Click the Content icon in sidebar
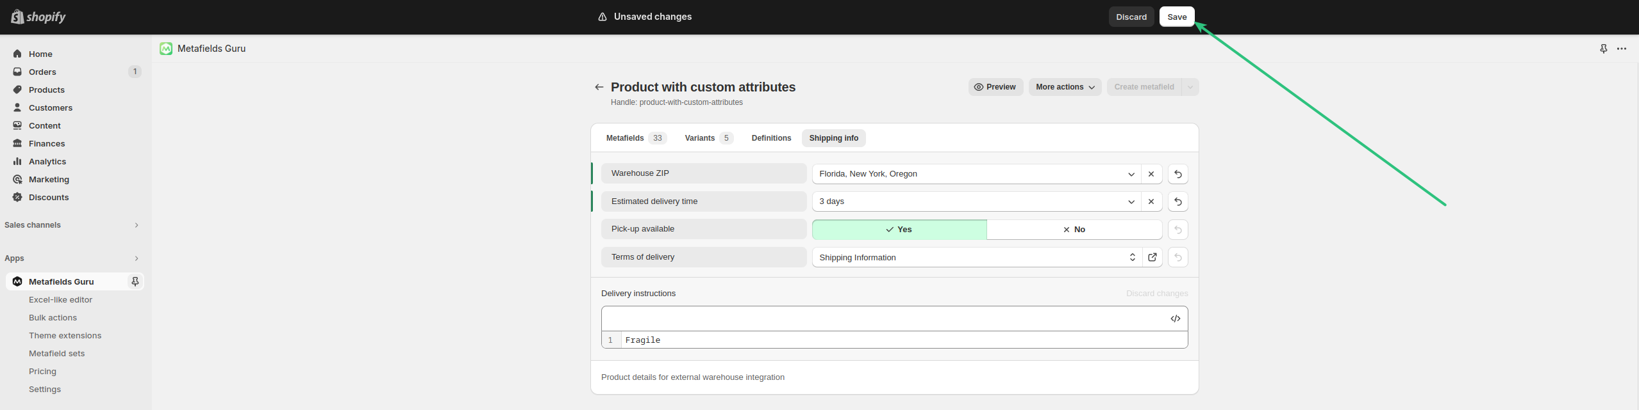 click(x=17, y=125)
